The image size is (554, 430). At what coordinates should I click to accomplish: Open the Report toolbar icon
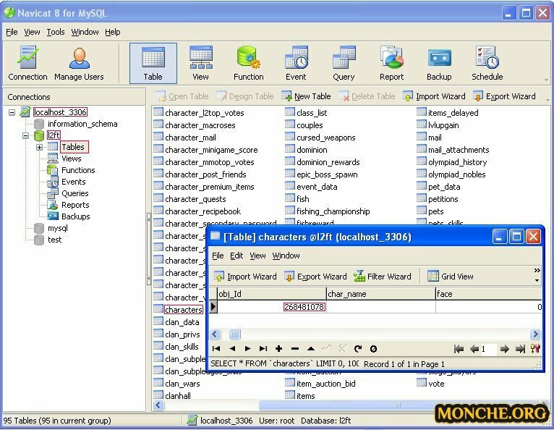[x=391, y=63]
